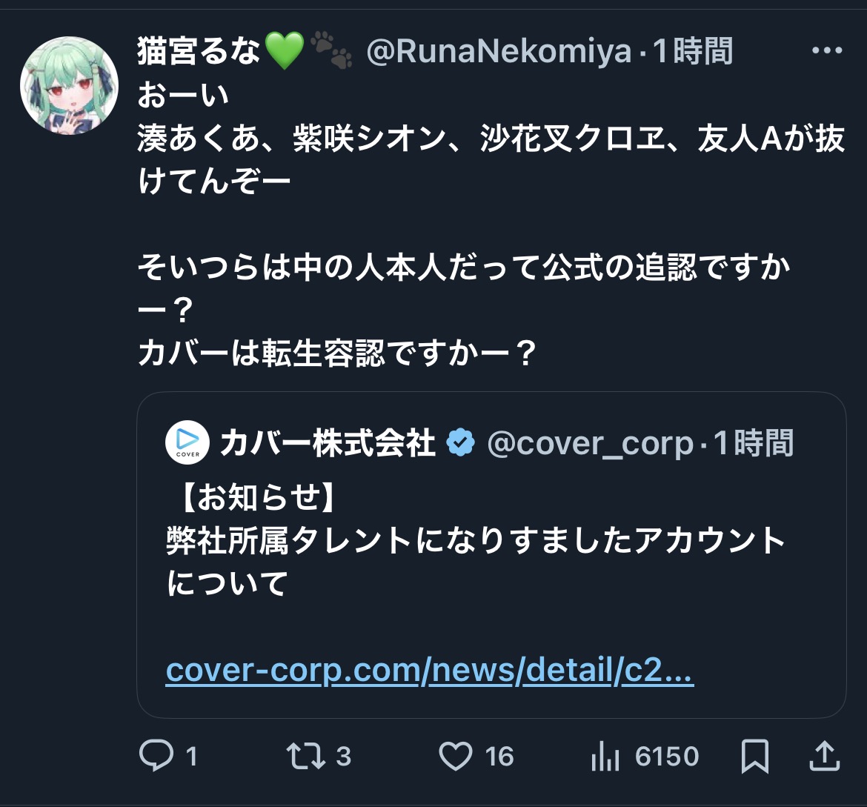Visit the @RunaNekomiya handle

pos(499,52)
